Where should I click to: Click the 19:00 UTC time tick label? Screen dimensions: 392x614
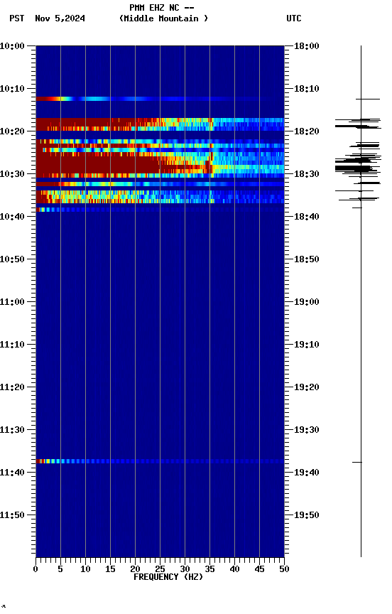point(307,302)
